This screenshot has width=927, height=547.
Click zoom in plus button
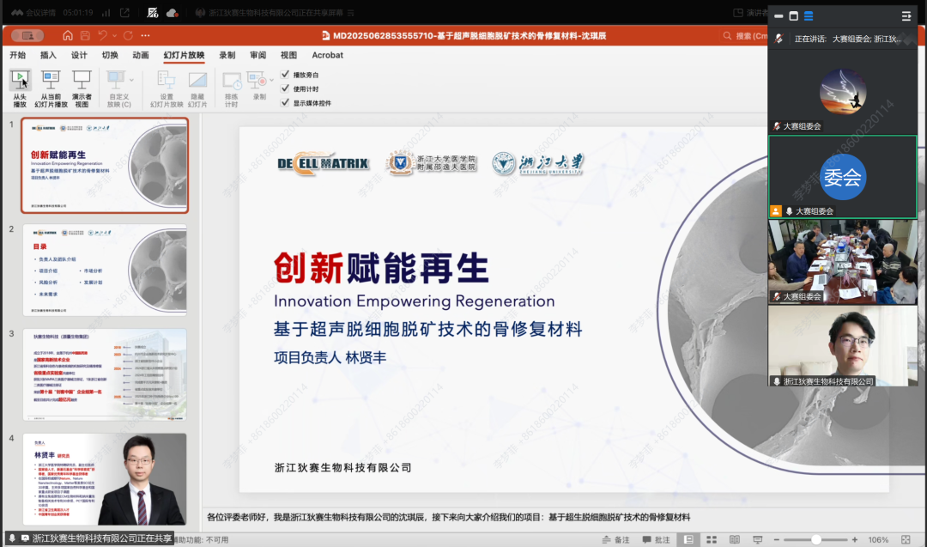tap(855, 539)
